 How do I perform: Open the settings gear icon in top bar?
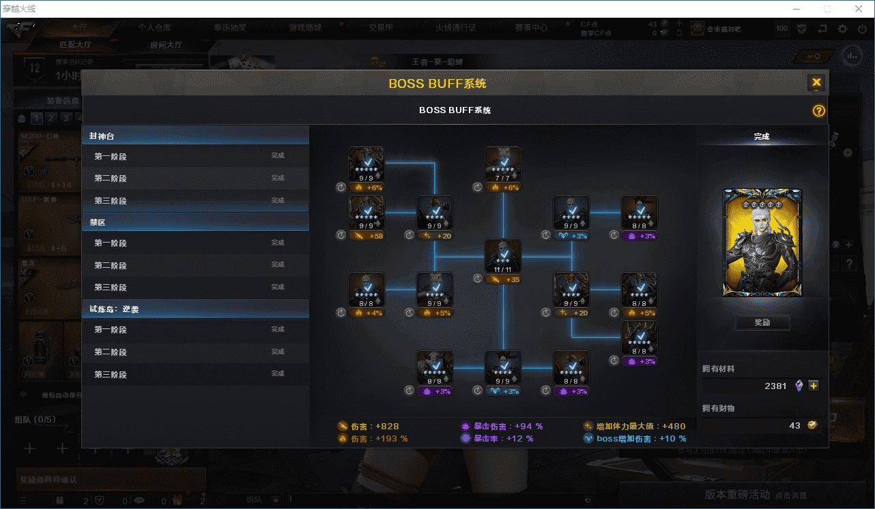pyautogui.click(x=843, y=29)
